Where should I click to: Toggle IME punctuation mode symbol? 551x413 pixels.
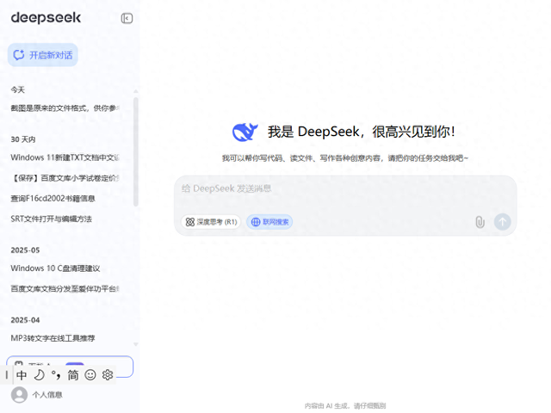(56, 375)
